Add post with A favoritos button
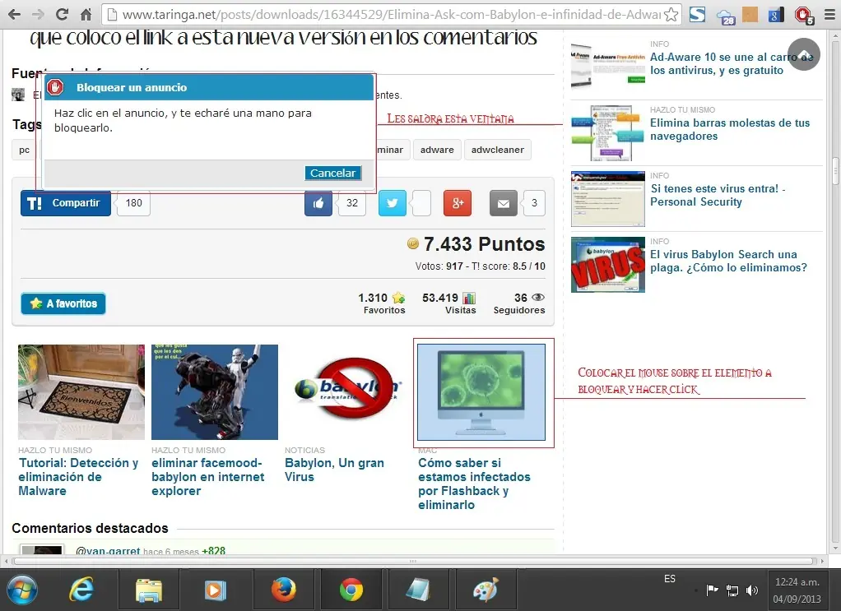This screenshot has height=611, width=841. 63,303
